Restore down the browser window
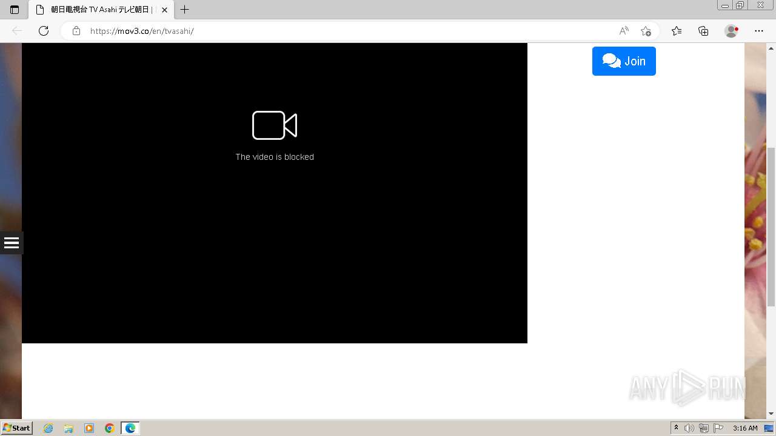 tap(740, 5)
